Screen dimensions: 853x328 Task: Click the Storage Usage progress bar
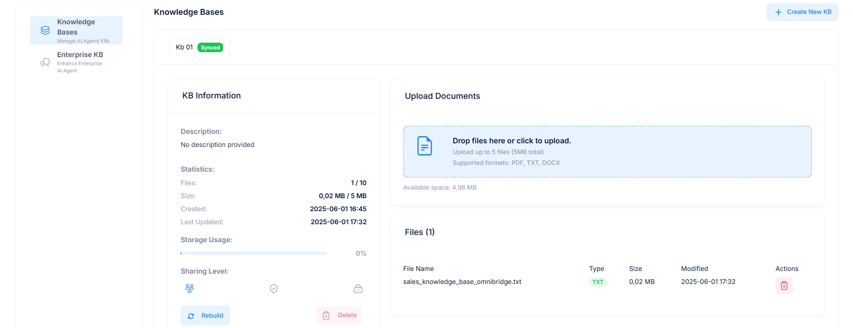tap(254, 253)
